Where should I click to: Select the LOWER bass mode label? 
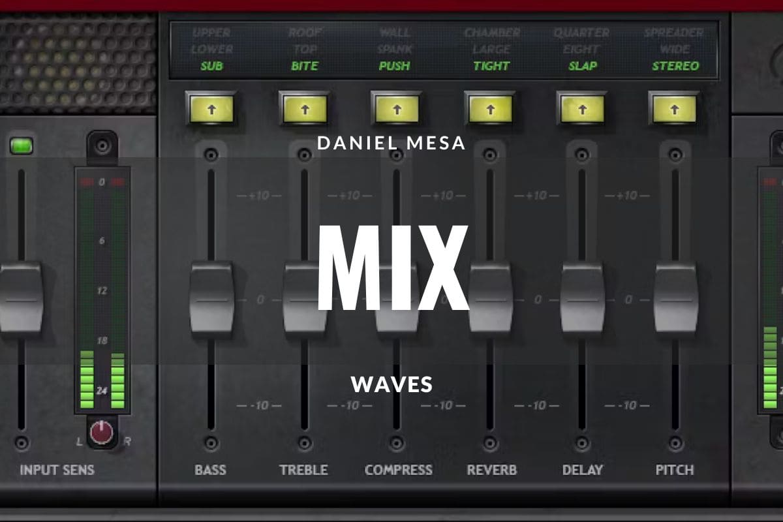point(211,49)
